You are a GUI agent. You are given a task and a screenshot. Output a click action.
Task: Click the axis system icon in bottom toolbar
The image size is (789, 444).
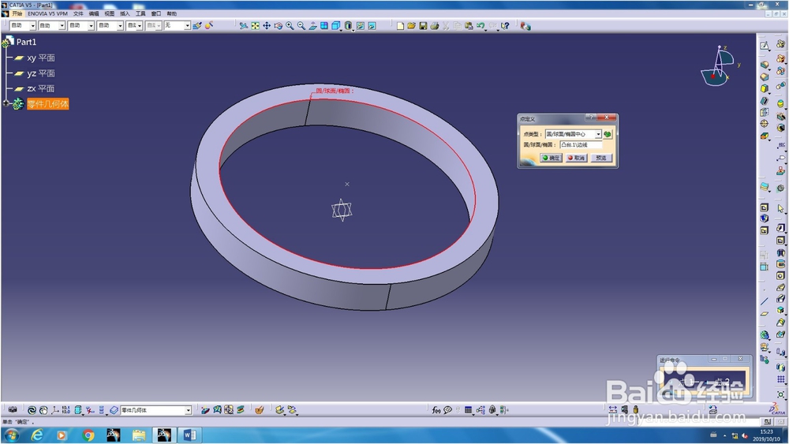point(55,410)
